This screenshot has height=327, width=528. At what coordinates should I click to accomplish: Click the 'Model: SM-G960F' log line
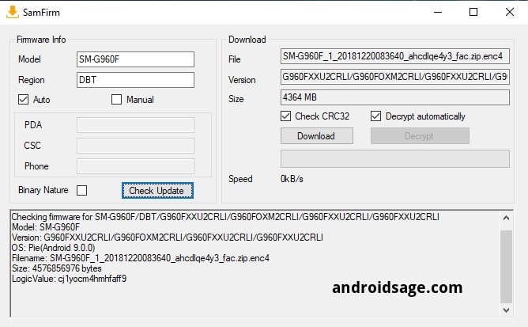[x=46, y=227]
